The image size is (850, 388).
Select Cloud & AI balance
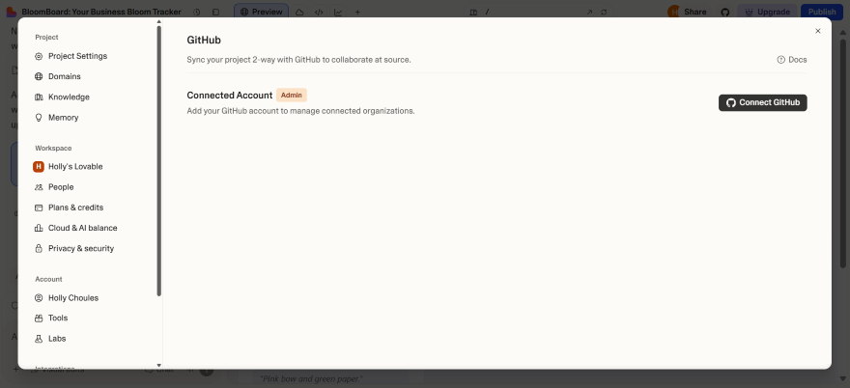[x=83, y=228]
